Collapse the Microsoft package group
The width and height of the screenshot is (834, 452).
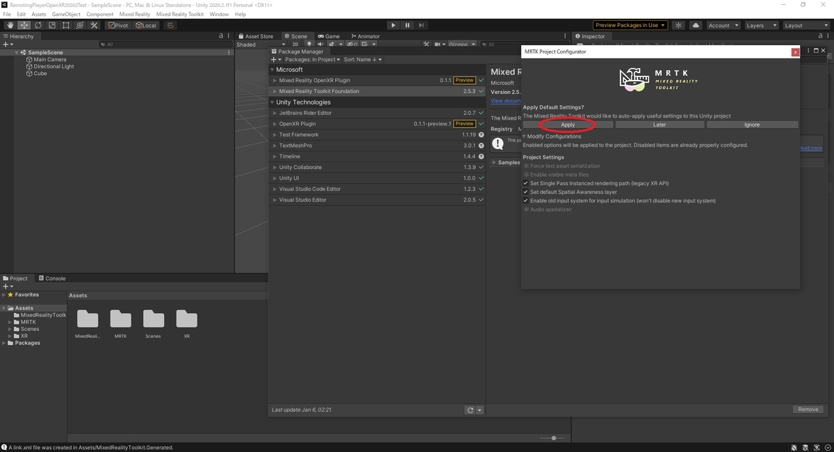[272, 70]
